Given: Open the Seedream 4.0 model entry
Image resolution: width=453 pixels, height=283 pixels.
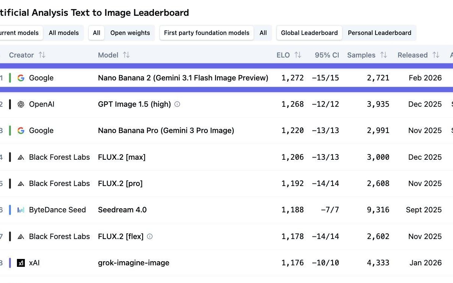Looking at the screenshot, I should [122, 210].
